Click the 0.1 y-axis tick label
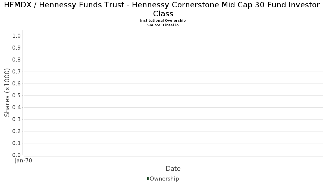 (x=17, y=143)
